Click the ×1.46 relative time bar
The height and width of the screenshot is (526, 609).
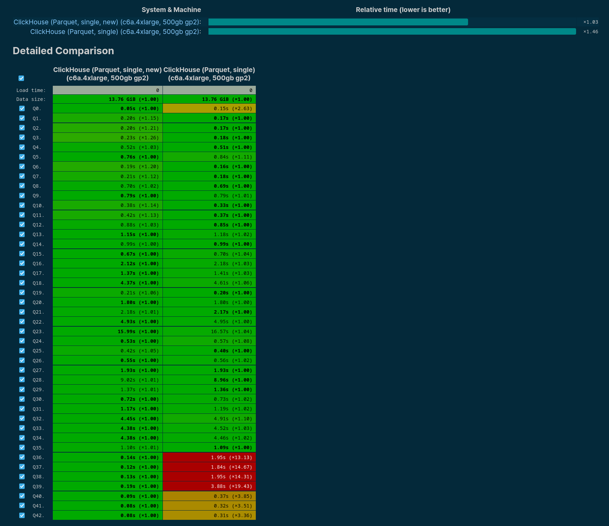pyautogui.click(x=392, y=32)
